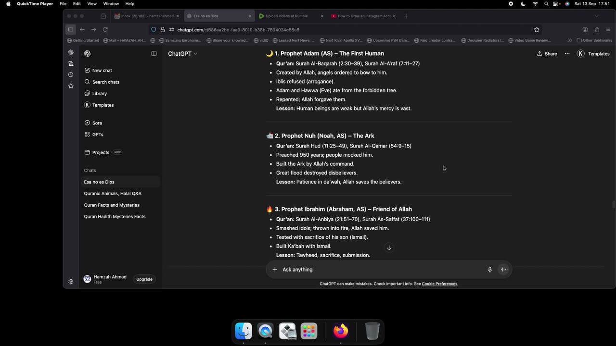Open the synced tabs icon in Firefox sidebar

[x=71, y=63]
